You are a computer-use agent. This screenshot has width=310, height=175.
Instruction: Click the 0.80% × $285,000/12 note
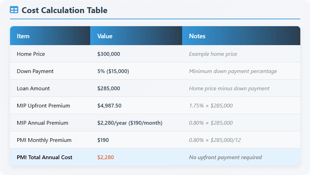[215, 140]
